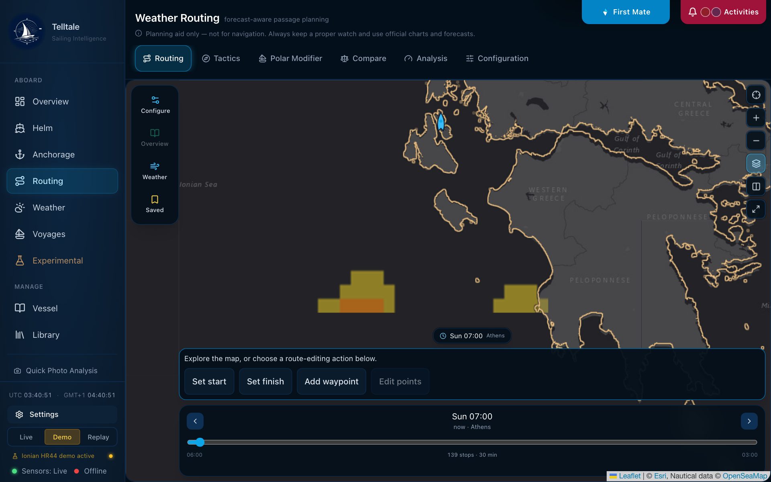The width and height of the screenshot is (771, 482).
Task: Step timeline back with left chevron
Action: (195, 421)
